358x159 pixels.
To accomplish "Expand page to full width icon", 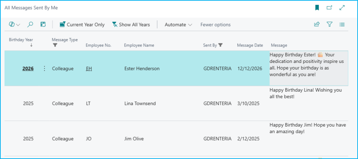I will pos(342,8).
